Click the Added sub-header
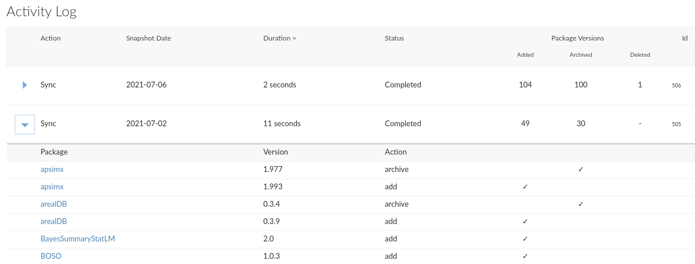Screen dimensions: 695x264 pyautogui.click(x=525, y=55)
